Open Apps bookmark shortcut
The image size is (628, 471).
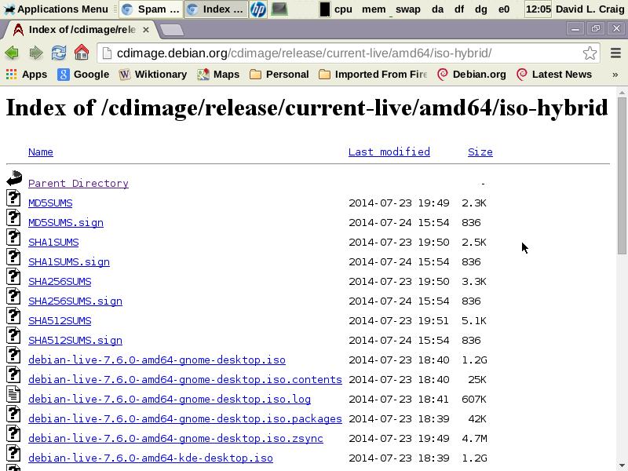(27, 75)
